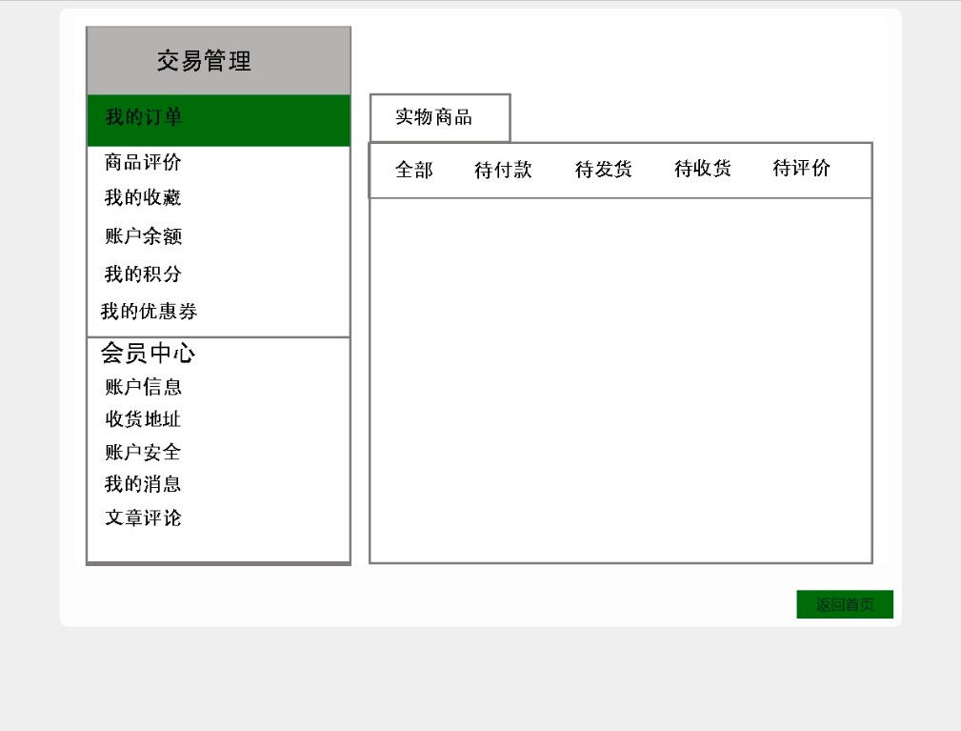Switch to 待评价 orders

801,169
